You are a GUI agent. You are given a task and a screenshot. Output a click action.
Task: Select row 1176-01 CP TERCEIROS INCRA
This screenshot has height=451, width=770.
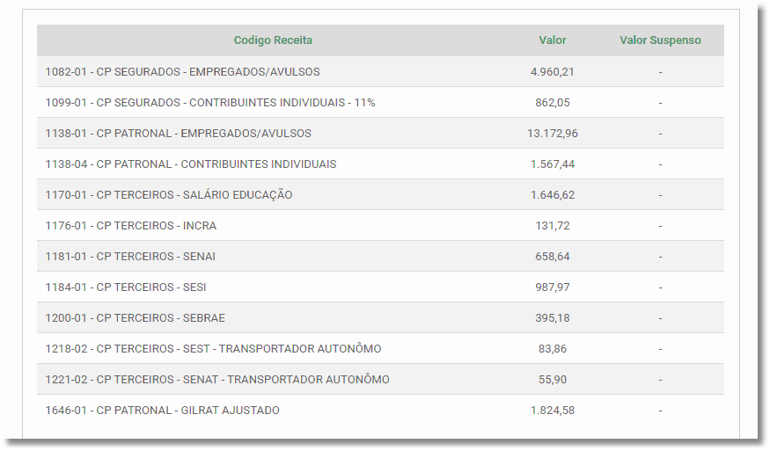tap(380, 225)
